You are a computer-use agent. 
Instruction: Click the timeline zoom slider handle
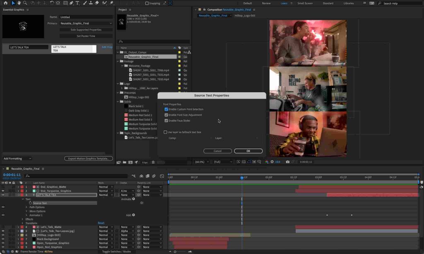click(x=175, y=252)
